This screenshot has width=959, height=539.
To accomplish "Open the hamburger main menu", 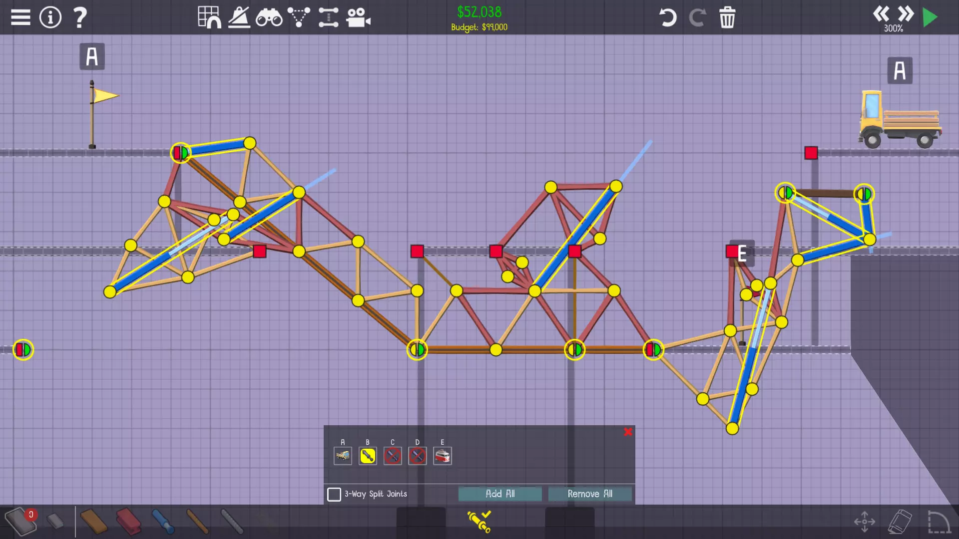I will tap(20, 17).
